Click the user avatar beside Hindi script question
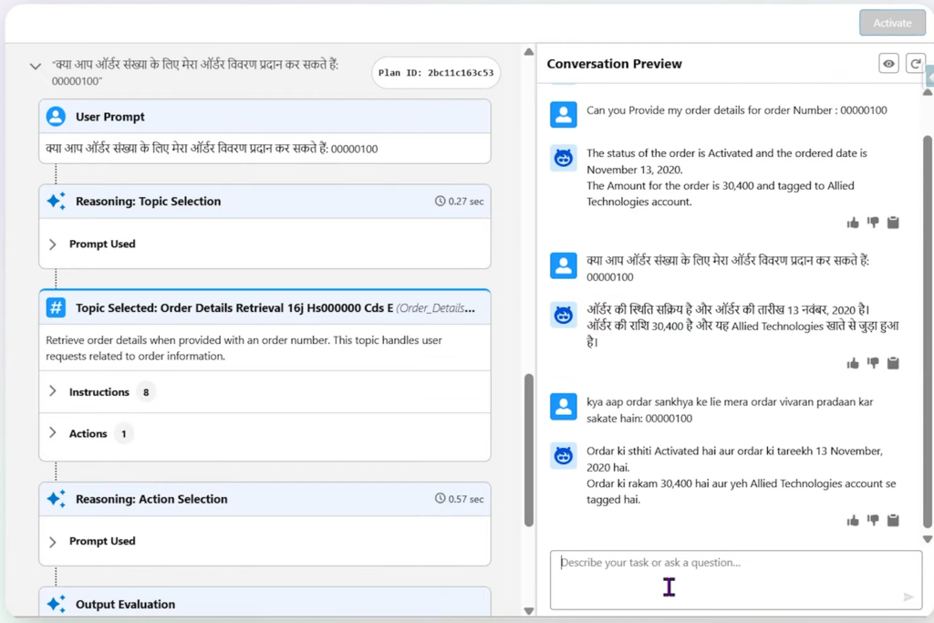This screenshot has width=934, height=623. (563, 265)
